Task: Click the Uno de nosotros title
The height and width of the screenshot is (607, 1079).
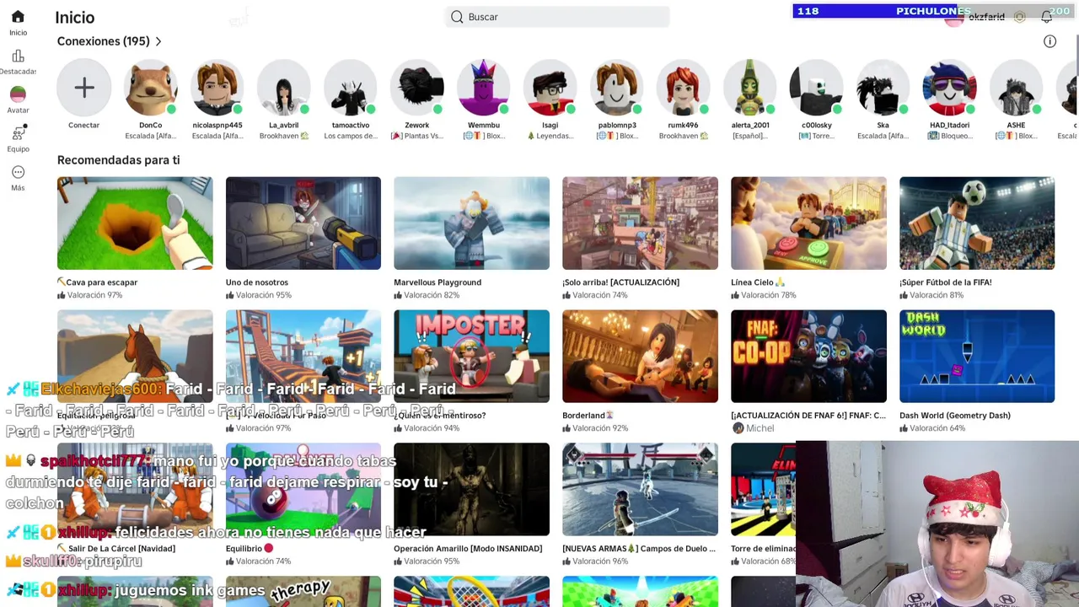Action: tap(257, 282)
